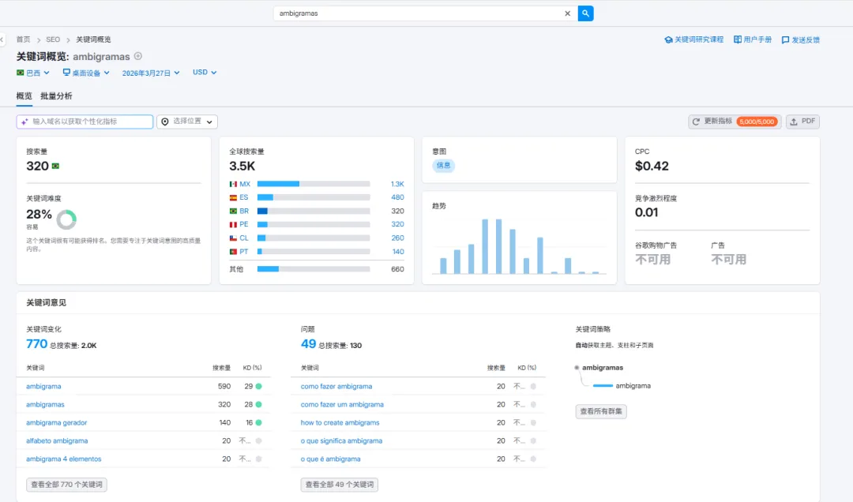853x502 pixels.
Task: Open the como fazer um ambigrama link
Action: coord(342,404)
